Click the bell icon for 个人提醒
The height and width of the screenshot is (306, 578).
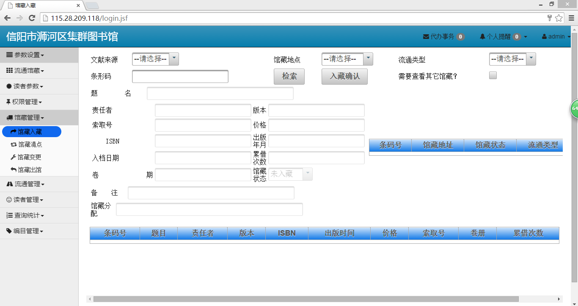[x=482, y=37]
